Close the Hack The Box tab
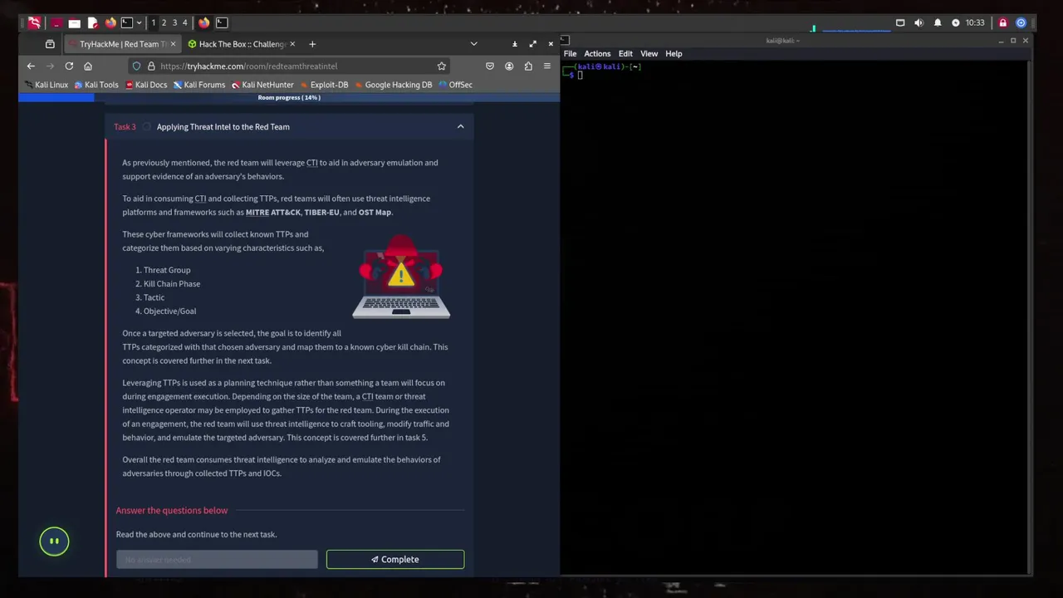Image resolution: width=1063 pixels, height=598 pixels. [292, 44]
